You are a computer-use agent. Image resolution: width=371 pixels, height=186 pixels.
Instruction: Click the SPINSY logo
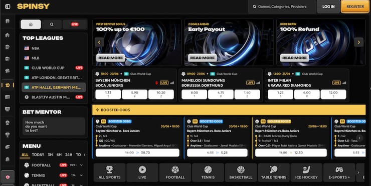tap(34, 6)
